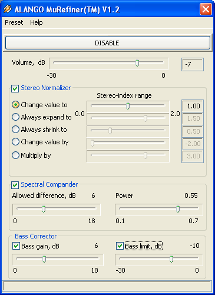The width and height of the screenshot is (215, 295).
Task: Toggle the Bass limit checkbox
Action: pyautogui.click(x=120, y=246)
